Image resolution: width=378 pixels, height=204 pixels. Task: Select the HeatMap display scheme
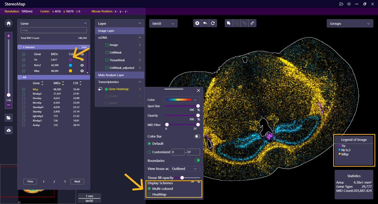149,194
